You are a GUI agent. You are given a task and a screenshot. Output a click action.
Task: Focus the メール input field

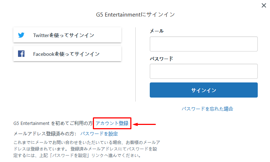[204, 44]
